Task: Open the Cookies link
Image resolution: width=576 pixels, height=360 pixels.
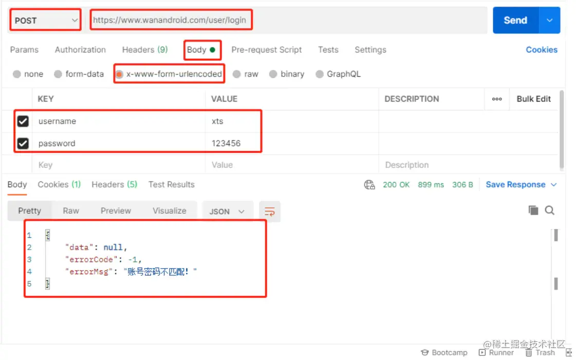Action: pyautogui.click(x=542, y=49)
